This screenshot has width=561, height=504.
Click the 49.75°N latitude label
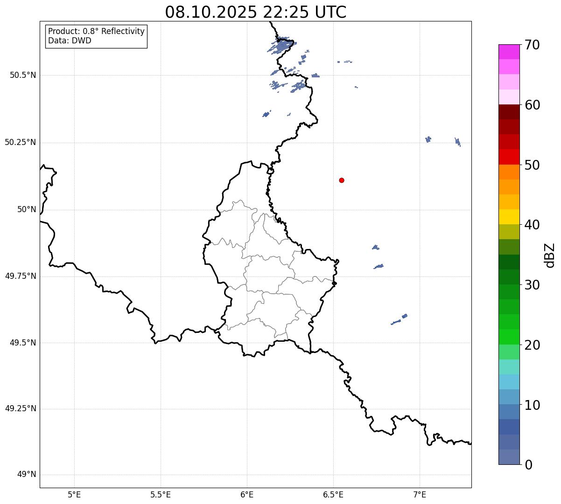point(21,276)
